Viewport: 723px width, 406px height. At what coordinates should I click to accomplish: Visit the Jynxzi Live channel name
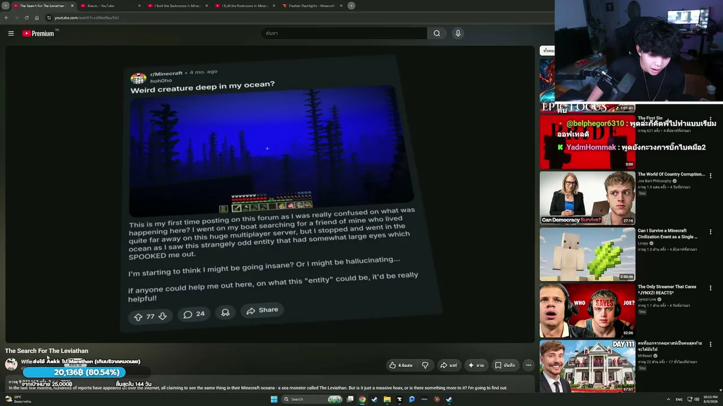[647, 299]
